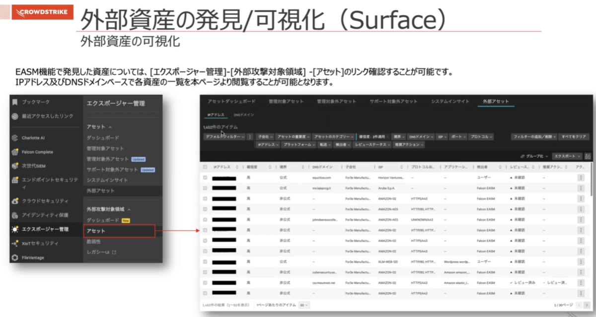596x317 pixels.
Task: Click the Charlotte AI icon
Action: click(x=15, y=137)
